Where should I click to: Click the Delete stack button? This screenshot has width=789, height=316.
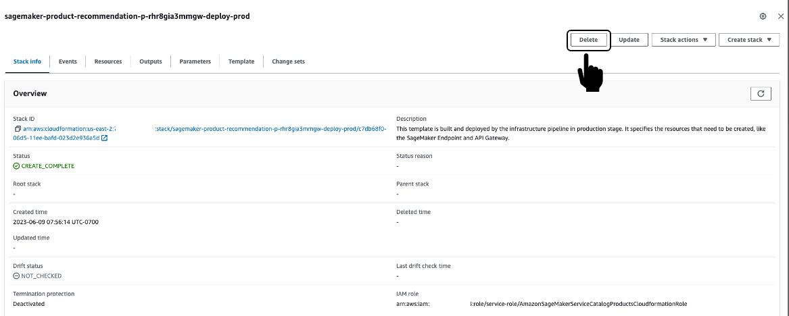click(x=588, y=40)
